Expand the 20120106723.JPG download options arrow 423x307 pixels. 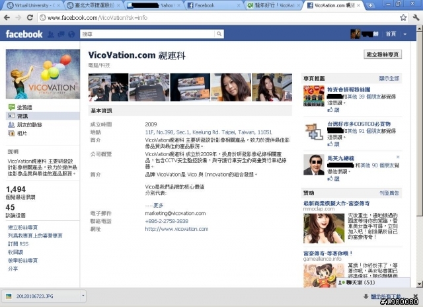83,296
